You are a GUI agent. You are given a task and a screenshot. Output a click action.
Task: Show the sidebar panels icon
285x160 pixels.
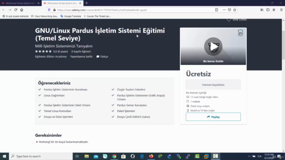point(268,10)
